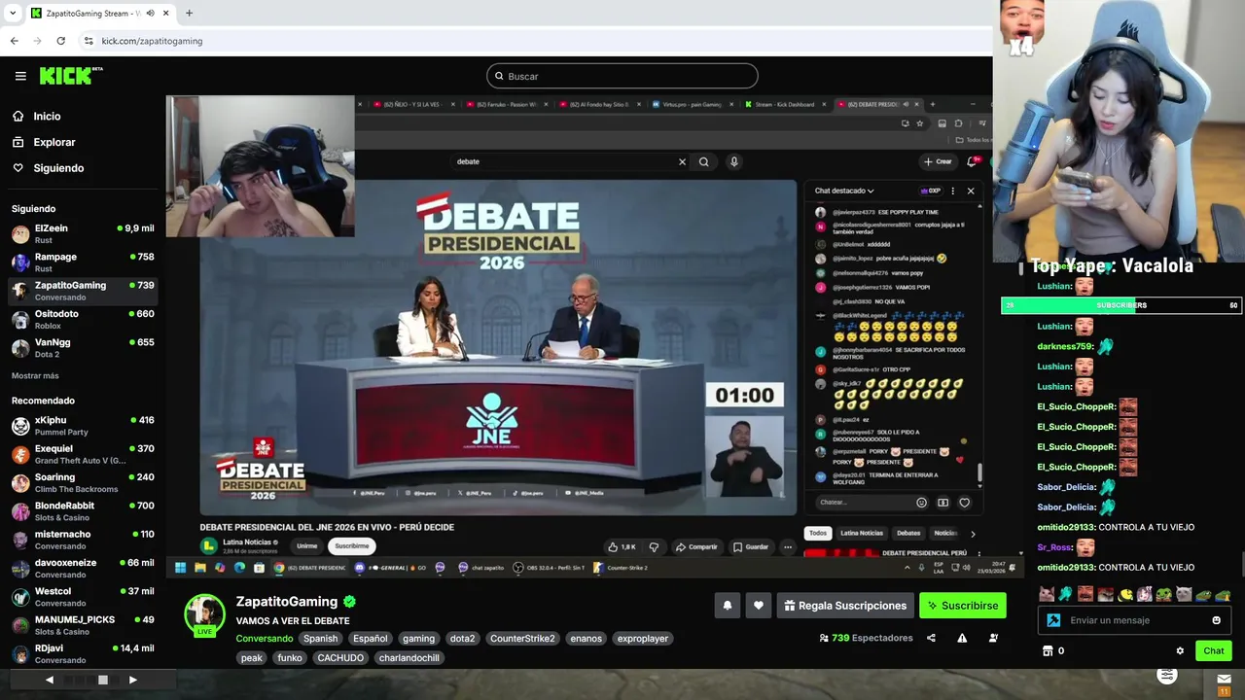
Task: Open Rampage channel in sidebar
Action: click(x=83, y=262)
